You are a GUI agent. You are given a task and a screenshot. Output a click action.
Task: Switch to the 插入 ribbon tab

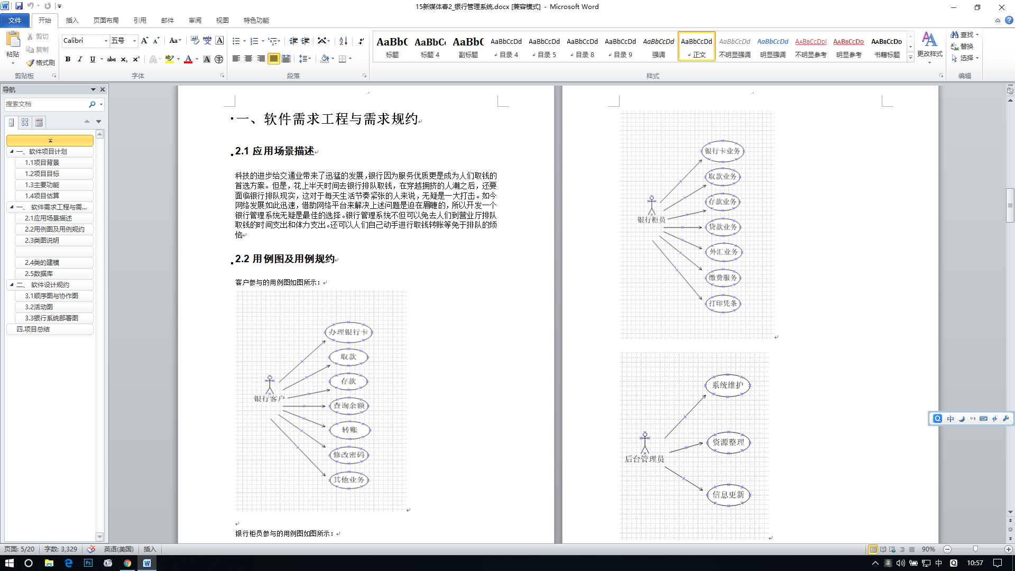pos(72,20)
